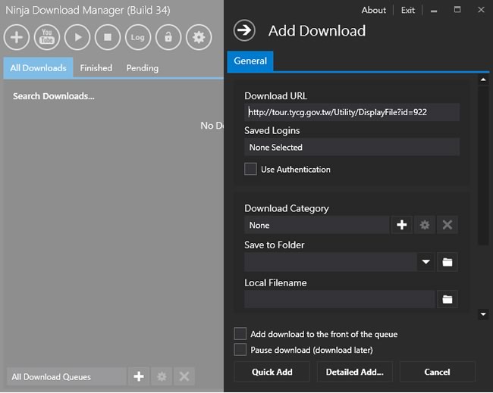
Task: Cancel the Add Download dialog
Action: pos(438,372)
